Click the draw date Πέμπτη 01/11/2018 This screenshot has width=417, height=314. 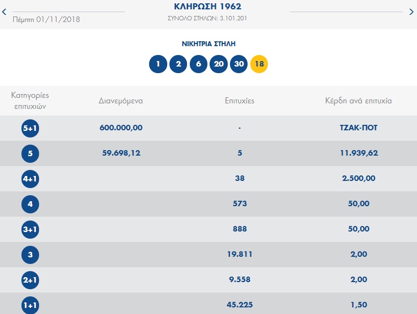(46, 19)
